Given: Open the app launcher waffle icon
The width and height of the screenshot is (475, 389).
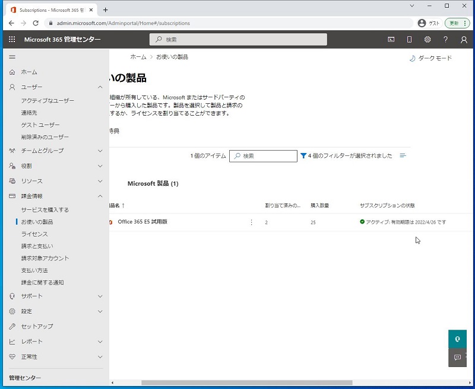Looking at the screenshot, I should point(12,39).
